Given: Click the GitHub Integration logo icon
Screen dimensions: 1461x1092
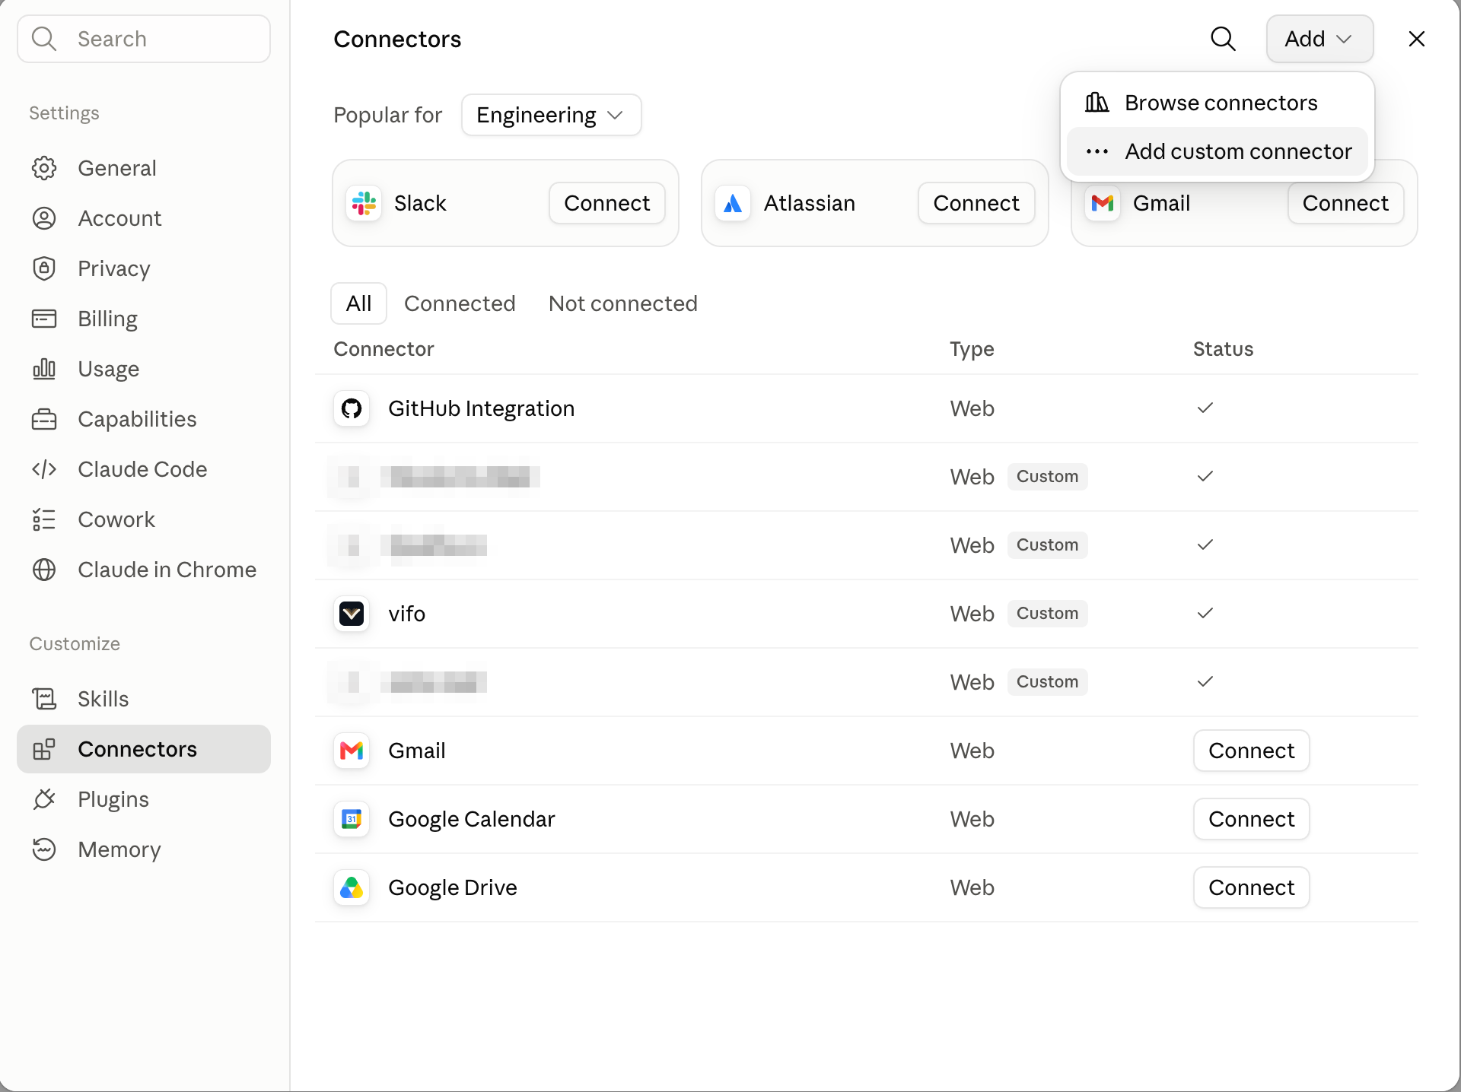Looking at the screenshot, I should (x=352, y=408).
